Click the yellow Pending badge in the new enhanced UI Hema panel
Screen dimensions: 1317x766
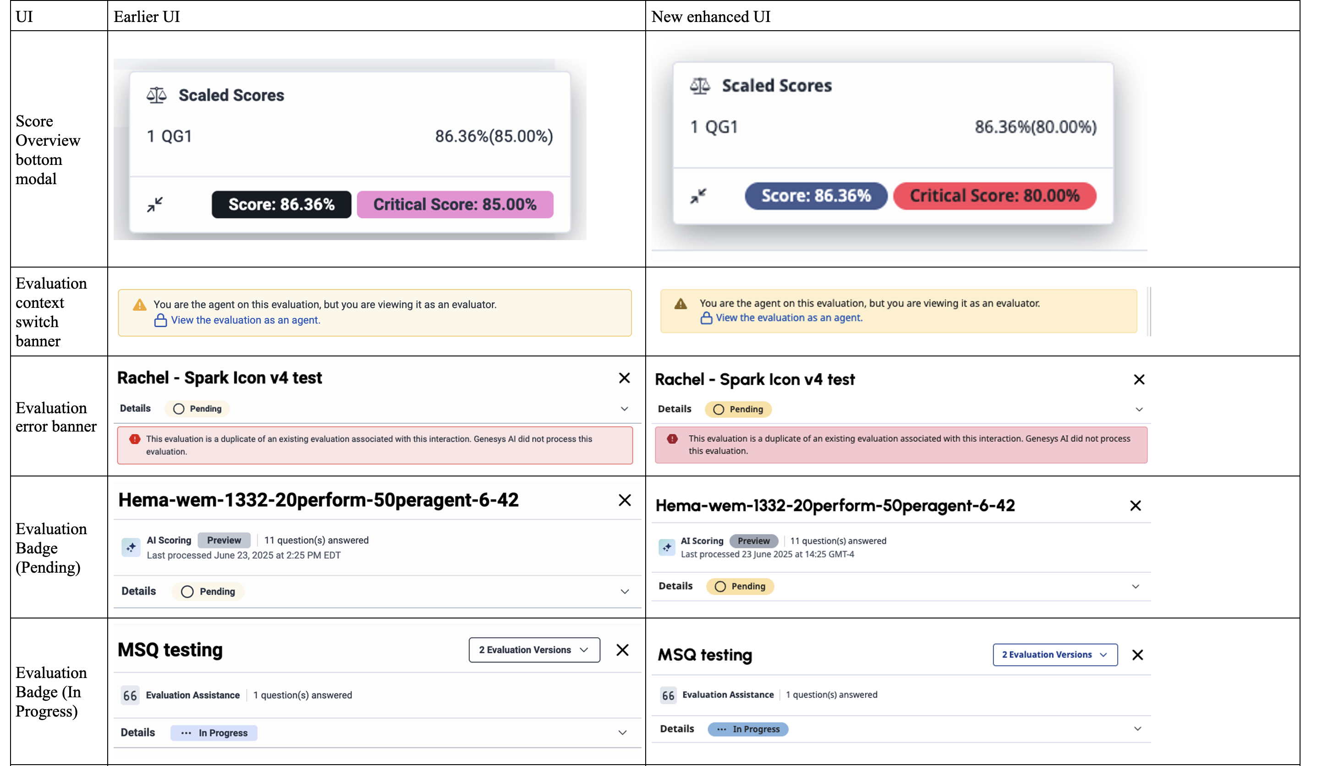[x=740, y=586]
